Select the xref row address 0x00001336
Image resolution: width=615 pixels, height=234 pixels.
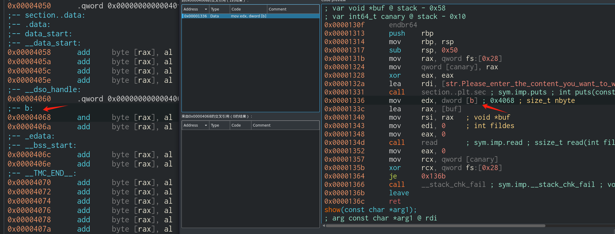point(195,16)
